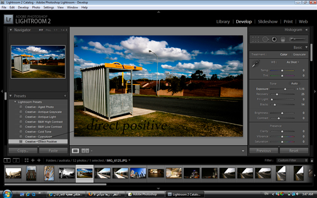This screenshot has width=317, height=198.
Task: Set Navigator zoom to FILL
Action: (x=48, y=30)
